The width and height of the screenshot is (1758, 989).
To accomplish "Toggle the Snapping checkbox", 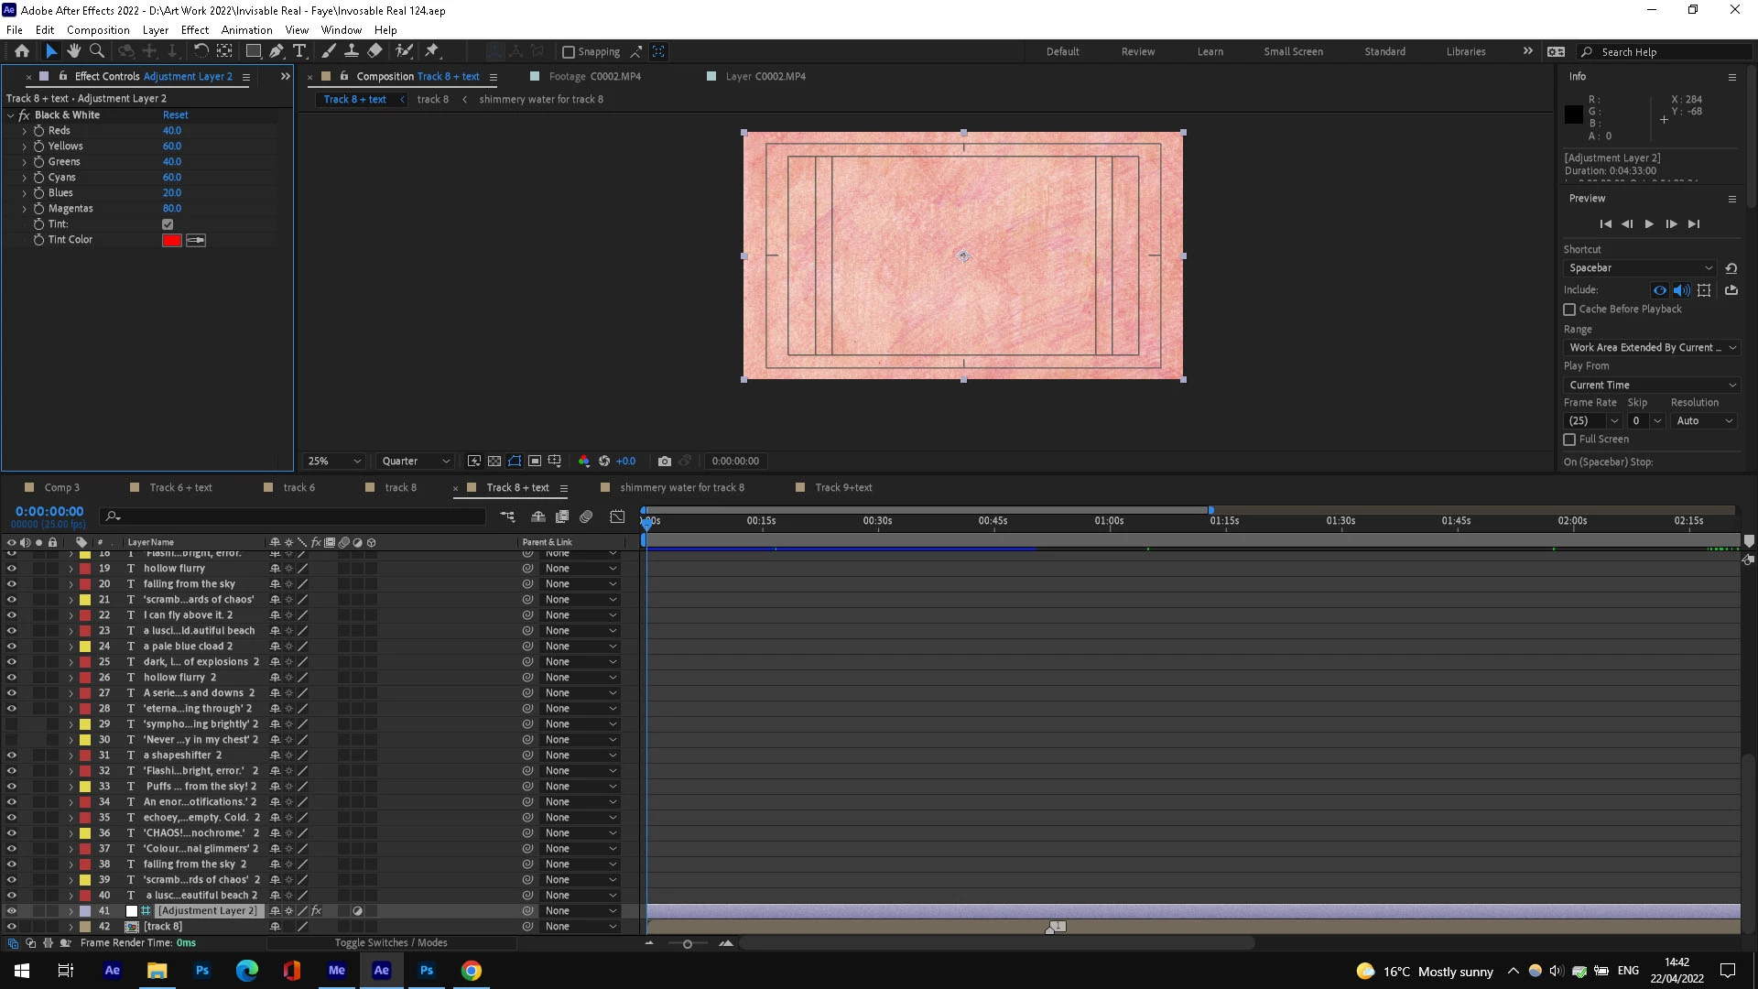I will 569,52.
